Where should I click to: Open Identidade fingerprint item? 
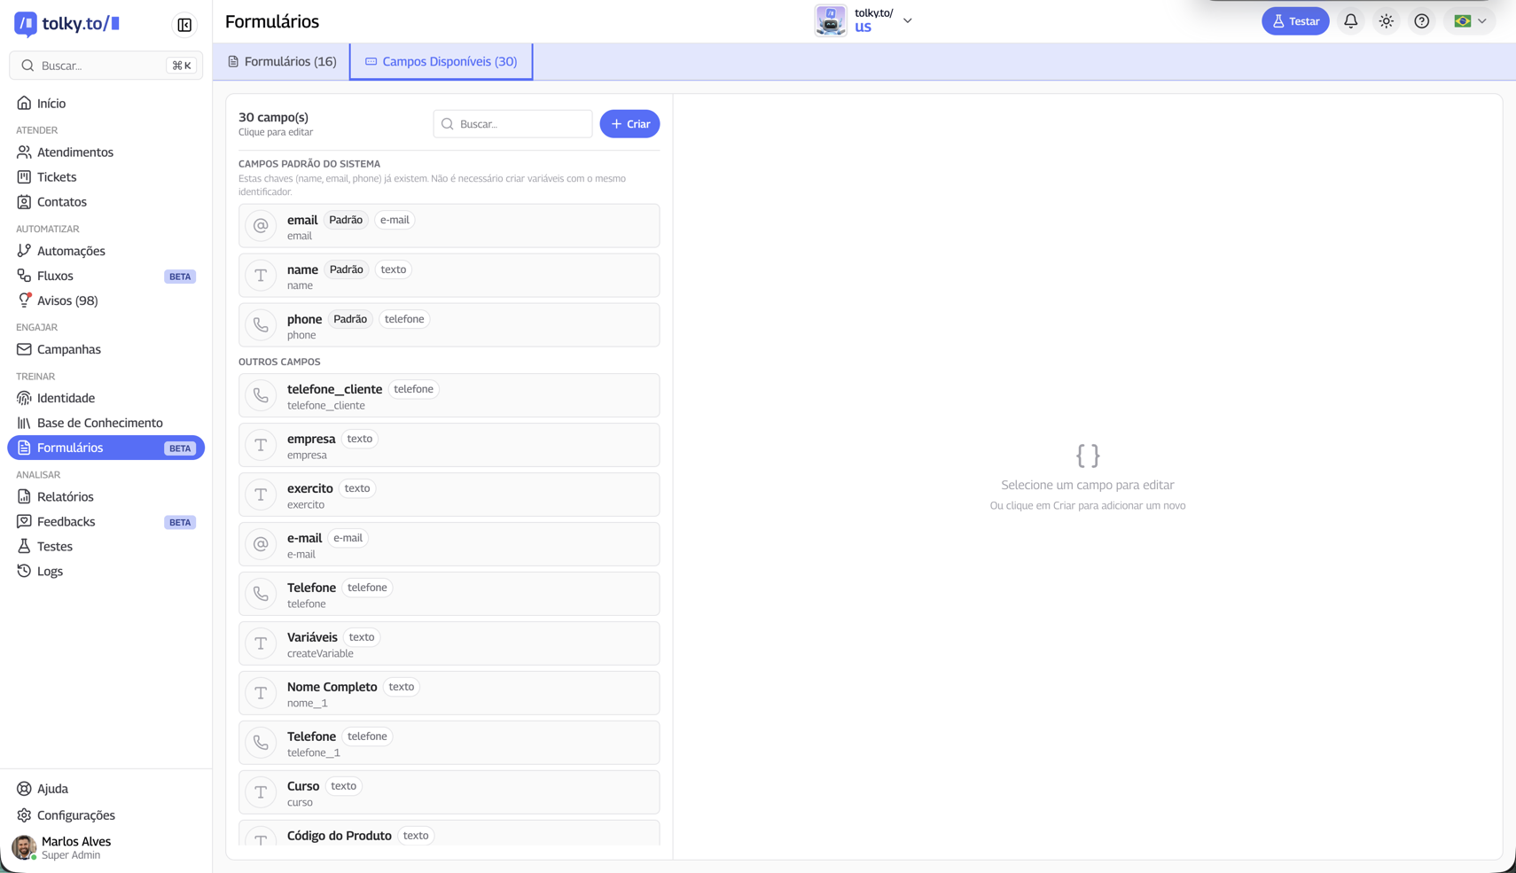coord(66,398)
